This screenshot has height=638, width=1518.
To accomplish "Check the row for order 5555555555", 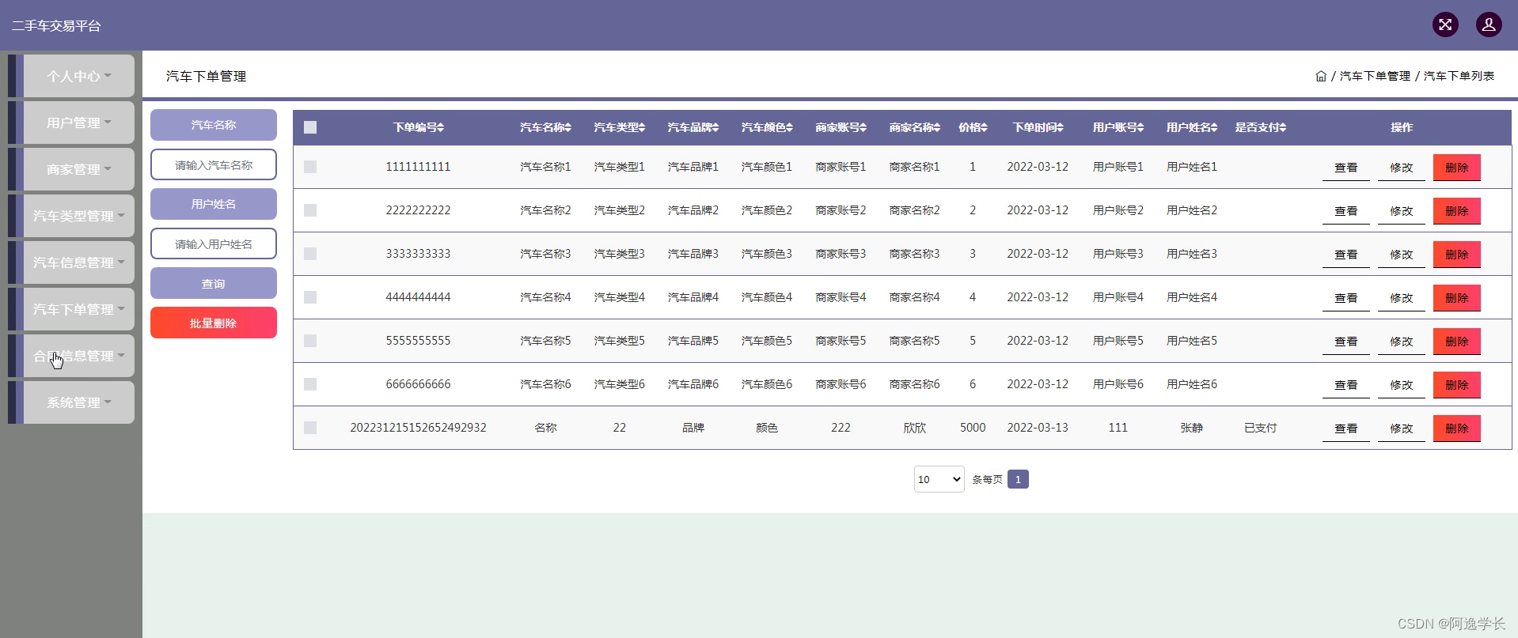I will tap(310, 341).
